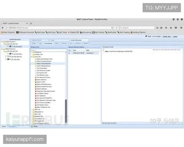184x147 pixels.
Task: Click the module tree vertical scrollbar
Action: tap(66, 110)
